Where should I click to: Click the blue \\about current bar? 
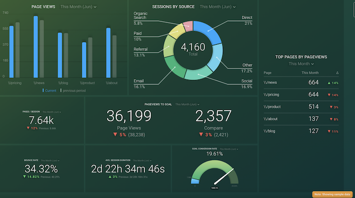point(108,53)
